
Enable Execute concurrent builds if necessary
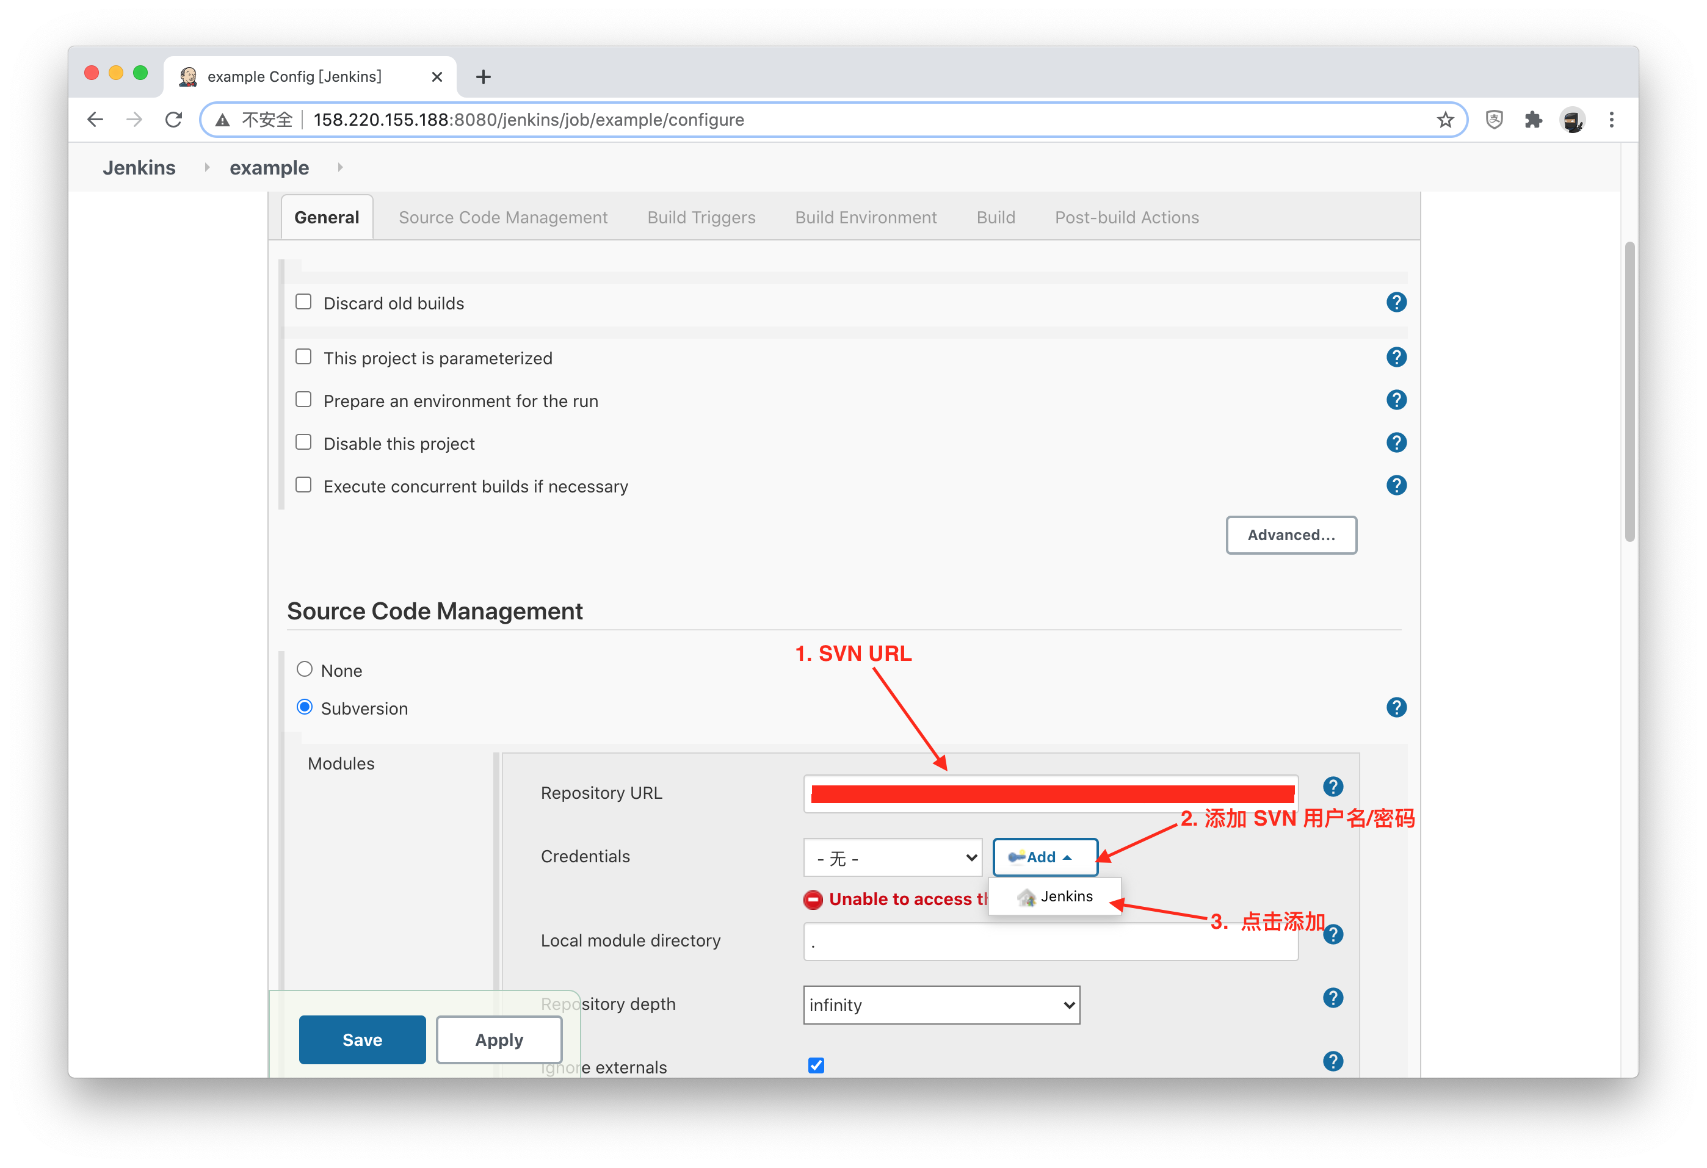(303, 485)
